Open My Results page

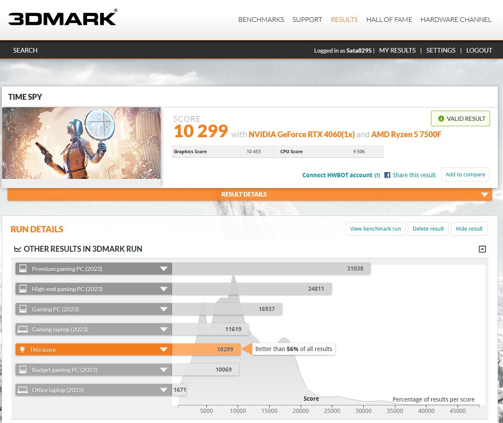[397, 51]
